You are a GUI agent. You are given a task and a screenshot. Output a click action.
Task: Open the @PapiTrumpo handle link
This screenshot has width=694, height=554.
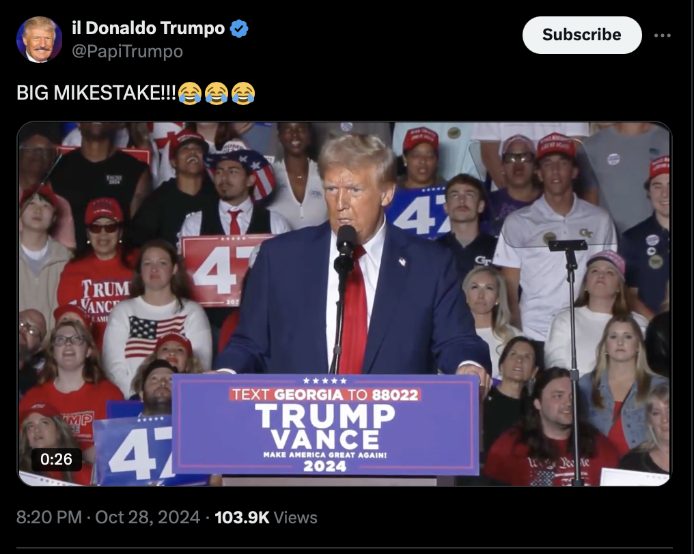(127, 51)
